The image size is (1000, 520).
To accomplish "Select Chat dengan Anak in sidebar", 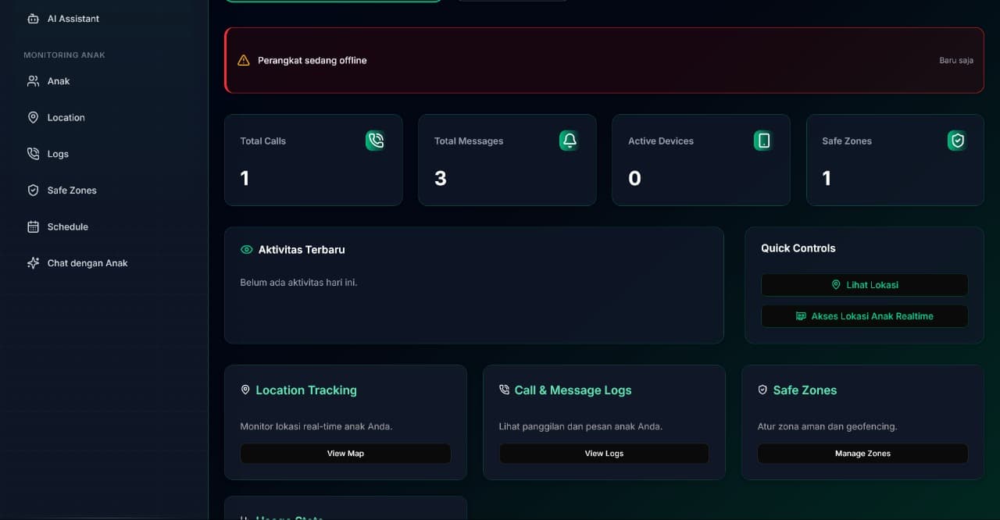I will tap(87, 262).
